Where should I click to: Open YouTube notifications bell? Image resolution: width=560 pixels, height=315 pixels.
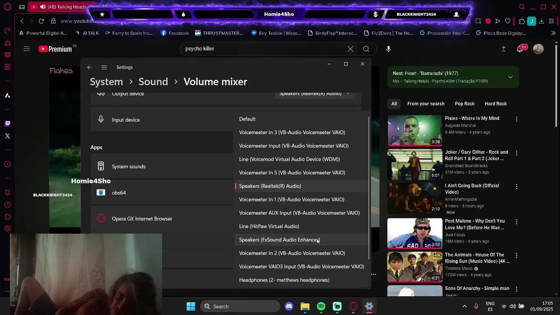pos(520,49)
